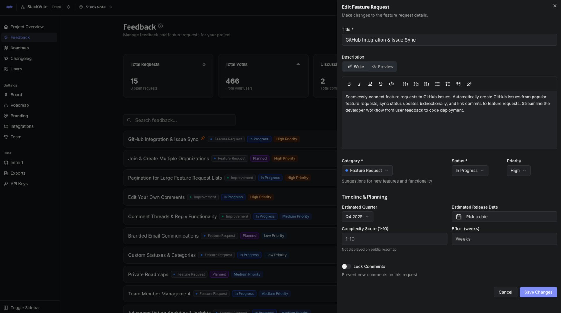Open Private Roadmaps request
This screenshot has width=561, height=313.
point(148,274)
